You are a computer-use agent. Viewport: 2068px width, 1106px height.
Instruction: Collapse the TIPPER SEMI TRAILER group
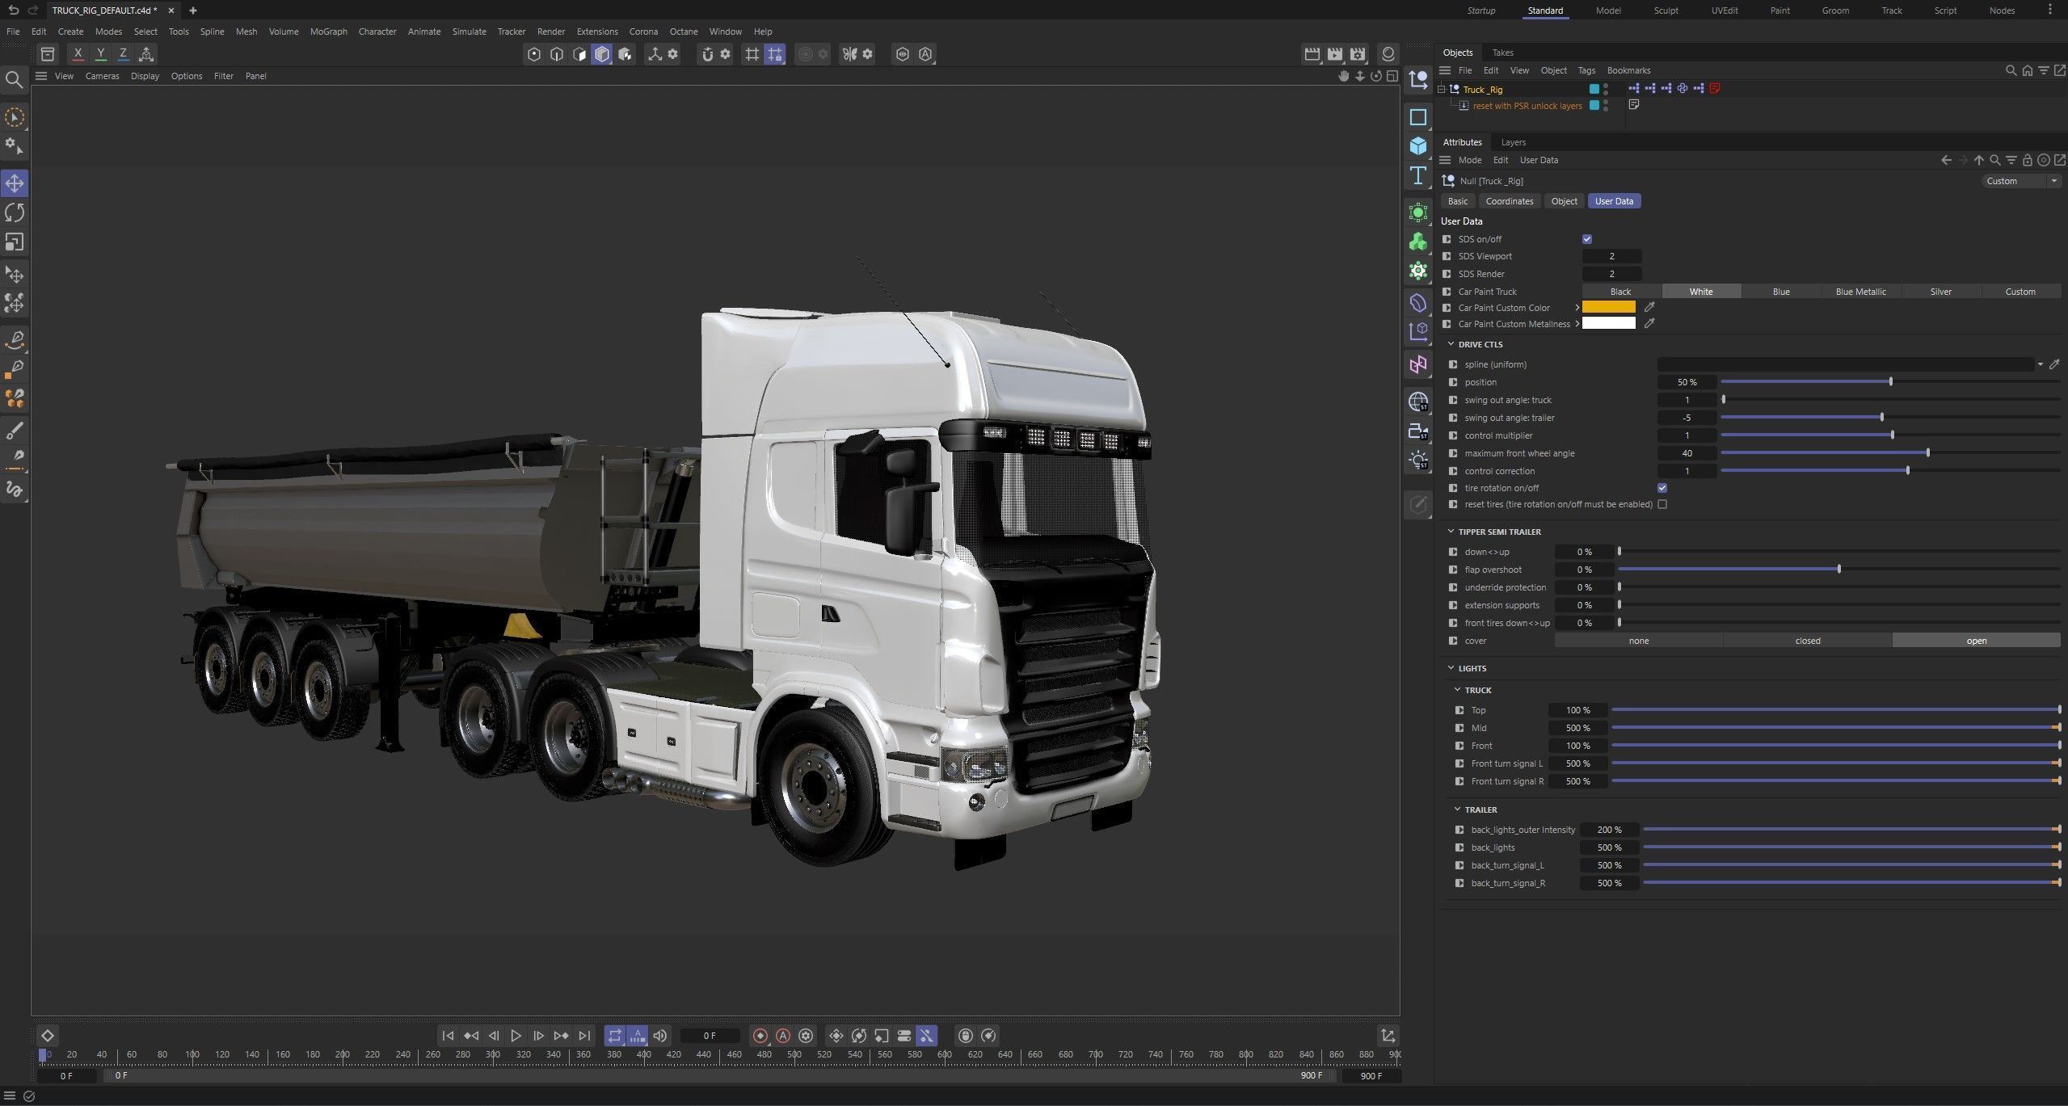pyautogui.click(x=1451, y=532)
